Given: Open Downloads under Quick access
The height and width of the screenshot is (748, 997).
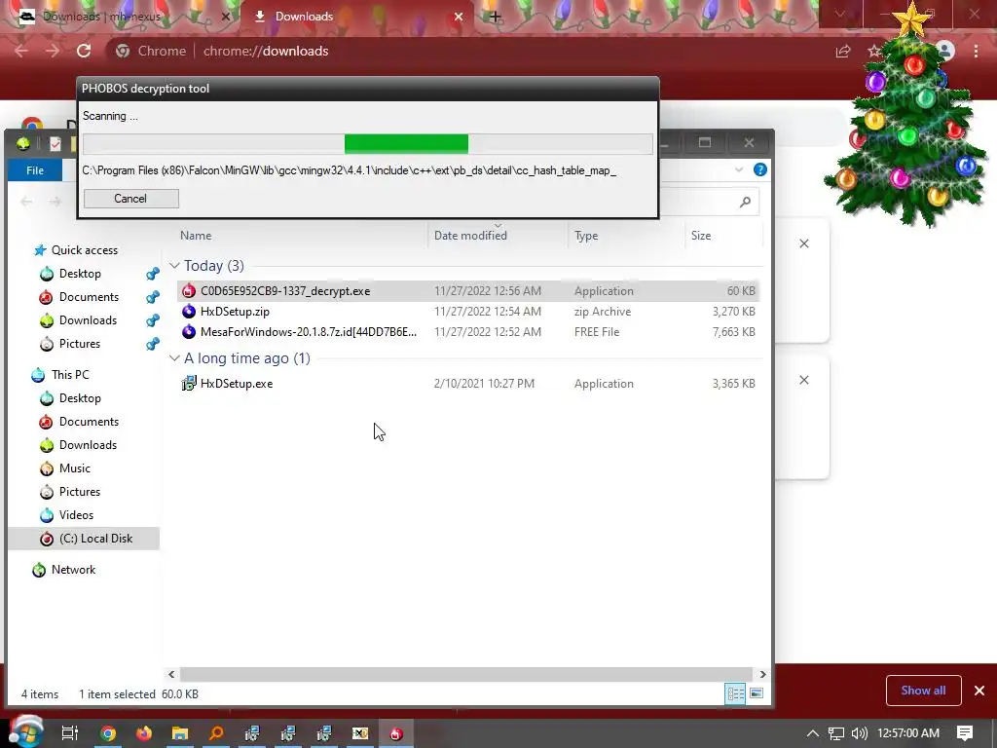Looking at the screenshot, I should [88, 319].
